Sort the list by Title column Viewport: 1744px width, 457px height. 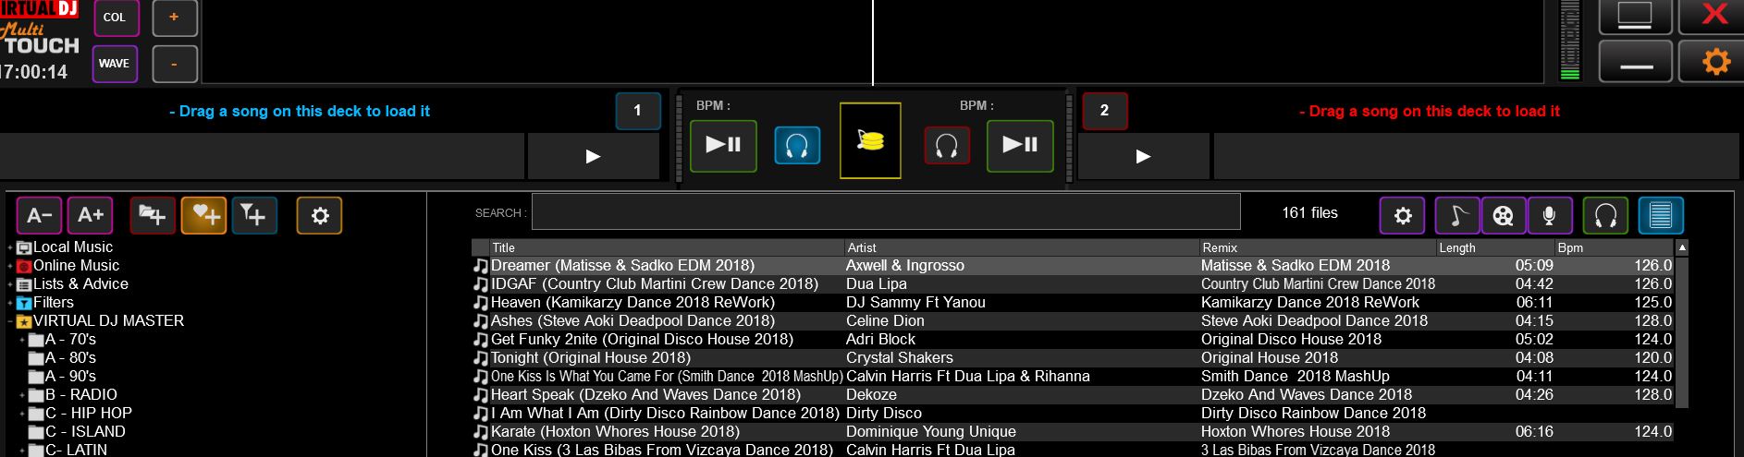click(x=667, y=247)
